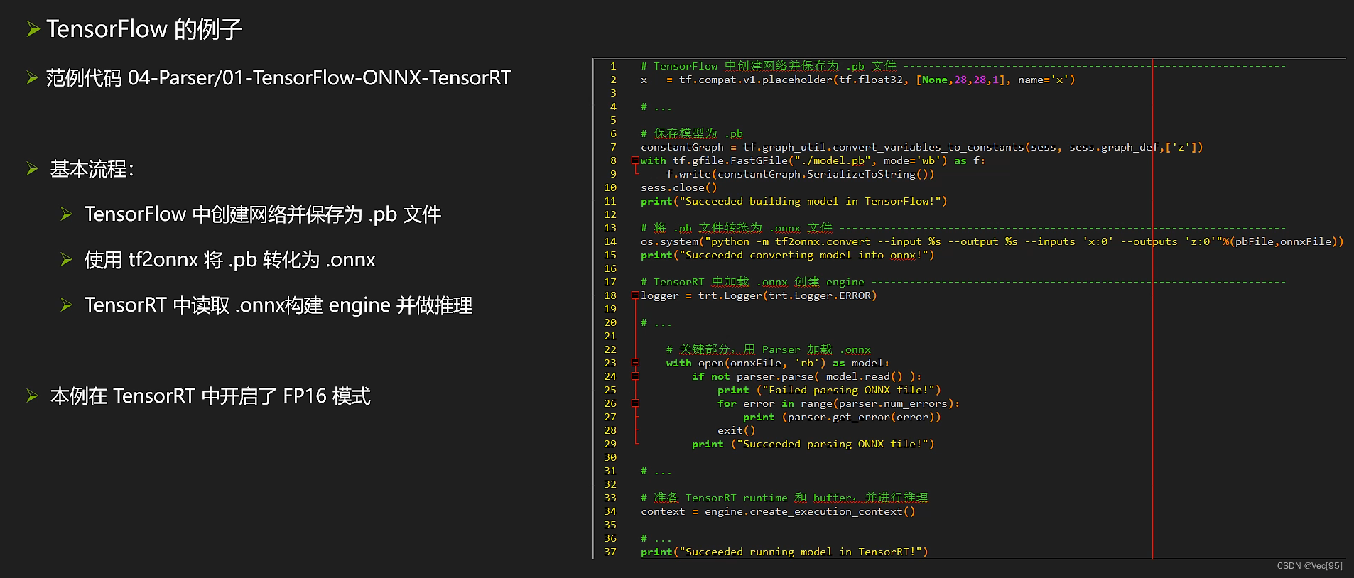This screenshot has width=1354, height=578.
Task: Click the 'exit()' code line
Action: (x=737, y=430)
